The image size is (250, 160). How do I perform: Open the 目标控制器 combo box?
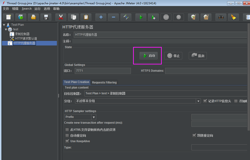(166, 94)
